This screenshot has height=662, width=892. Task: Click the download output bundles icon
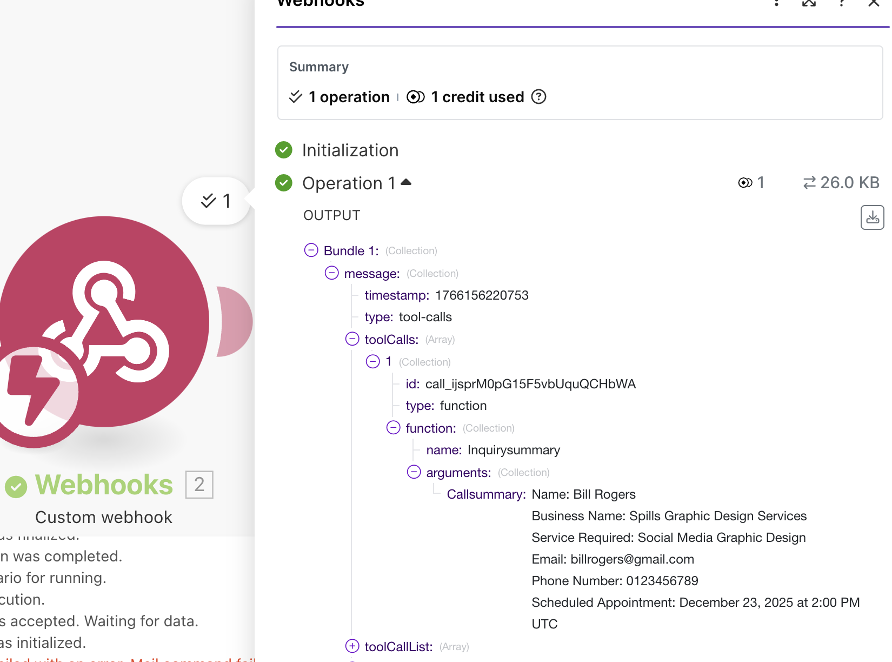(x=872, y=217)
